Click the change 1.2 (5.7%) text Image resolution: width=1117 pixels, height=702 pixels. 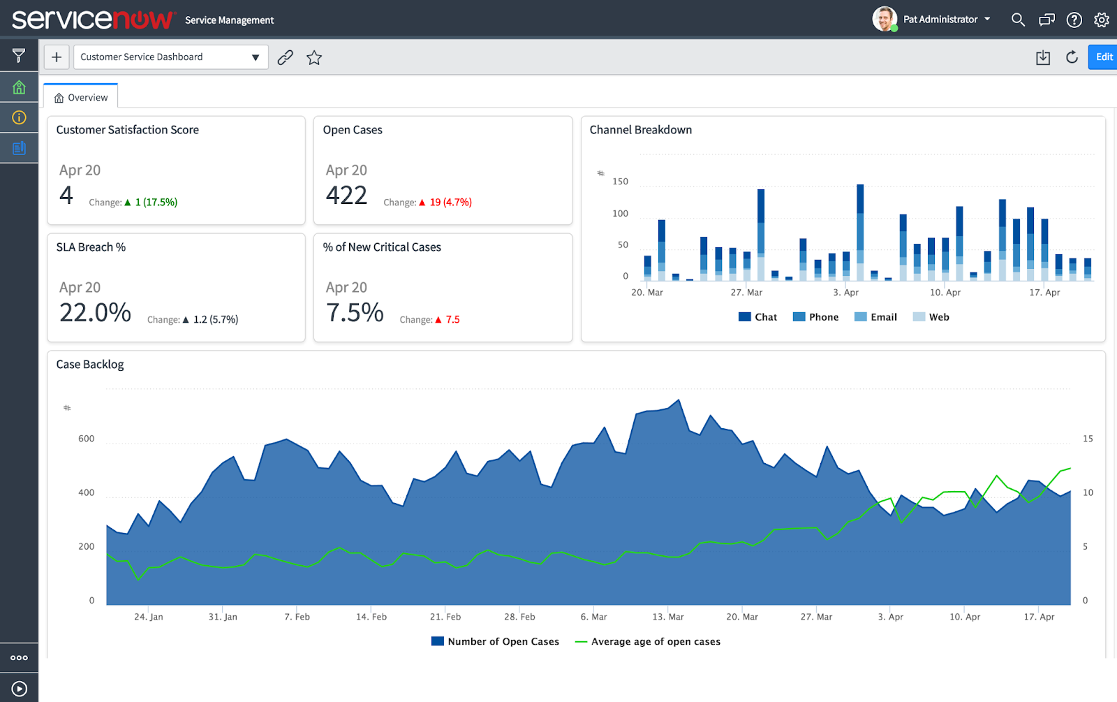click(215, 320)
